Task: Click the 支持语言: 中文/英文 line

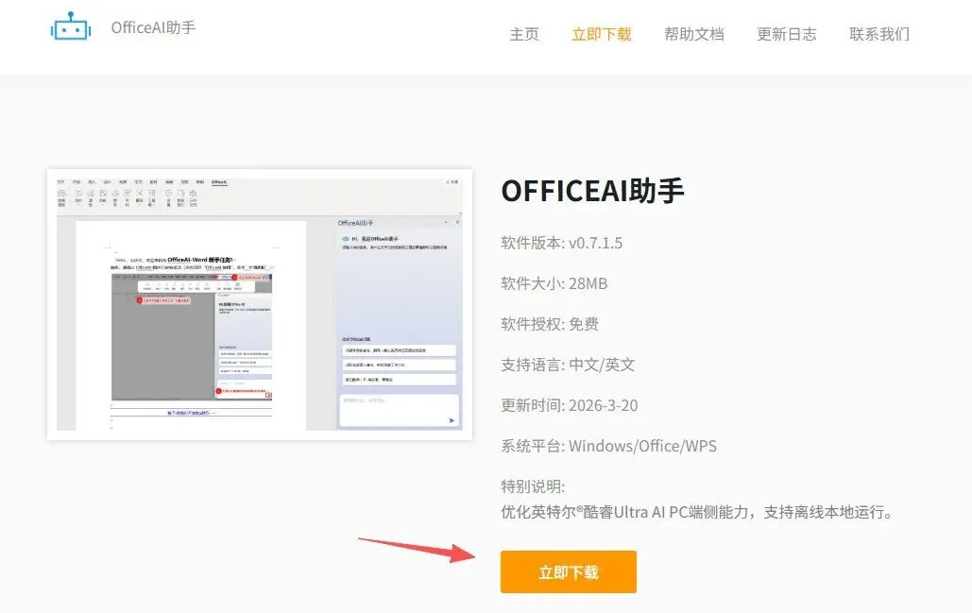Action: point(568,365)
